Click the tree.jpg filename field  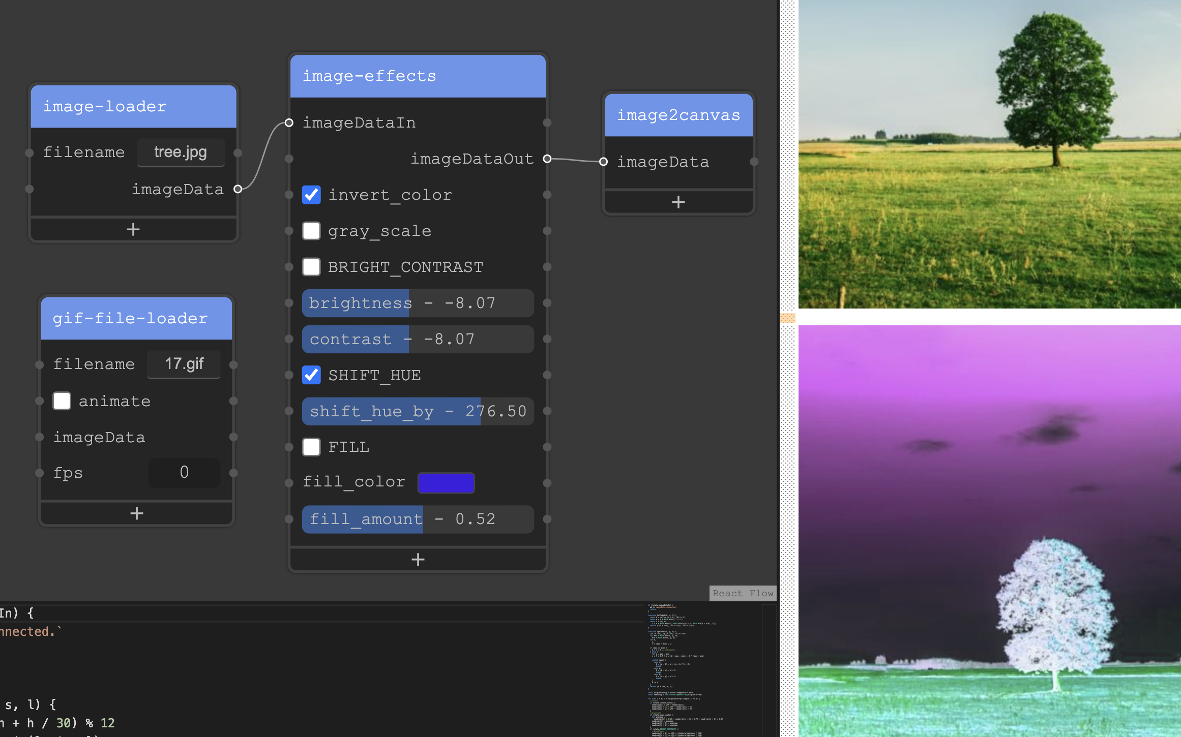point(181,152)
